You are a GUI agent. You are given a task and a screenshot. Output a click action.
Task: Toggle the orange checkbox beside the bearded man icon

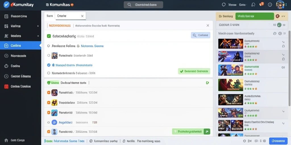click(x=49, y=93)
